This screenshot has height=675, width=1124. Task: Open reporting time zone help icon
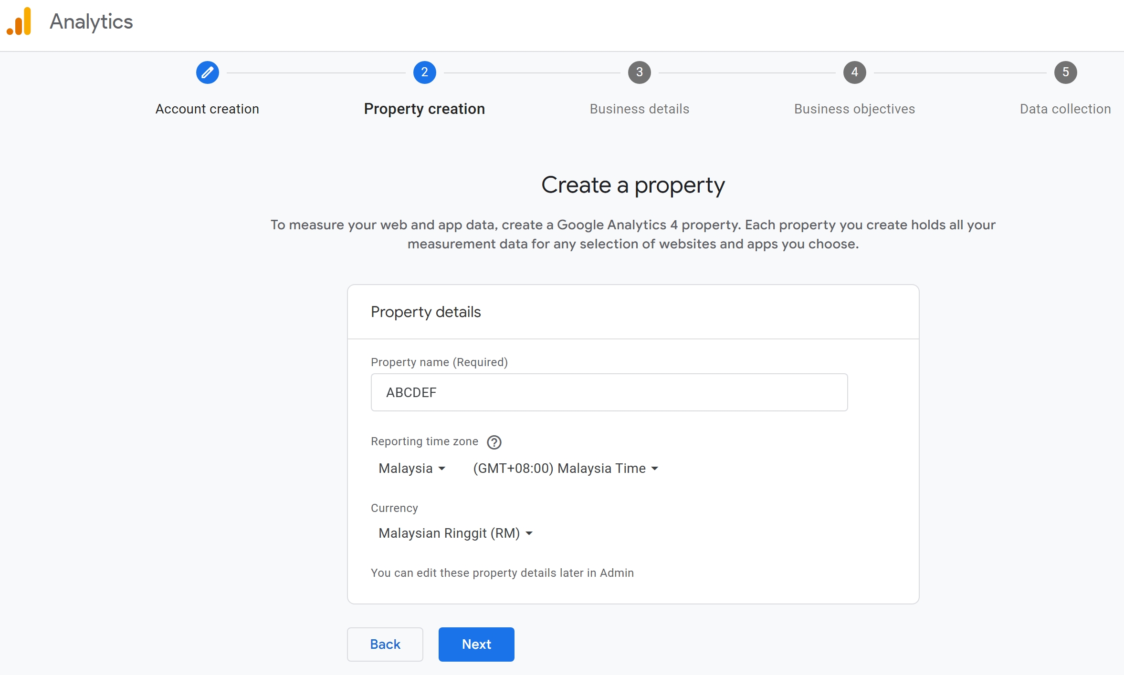point(494,442)
